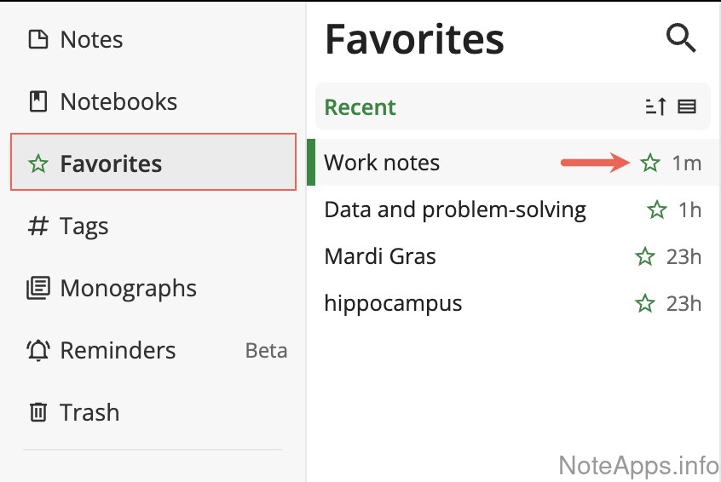Open the search magnifier icon
The image size is (721, 482).
click(x=680, y=38)
